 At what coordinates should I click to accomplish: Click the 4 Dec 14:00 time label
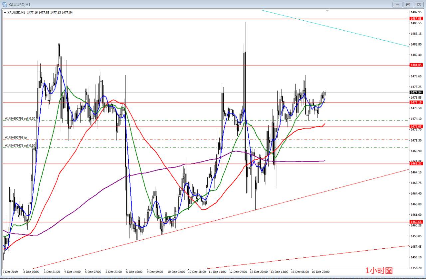pyautogui.click(x=72, y=272)
